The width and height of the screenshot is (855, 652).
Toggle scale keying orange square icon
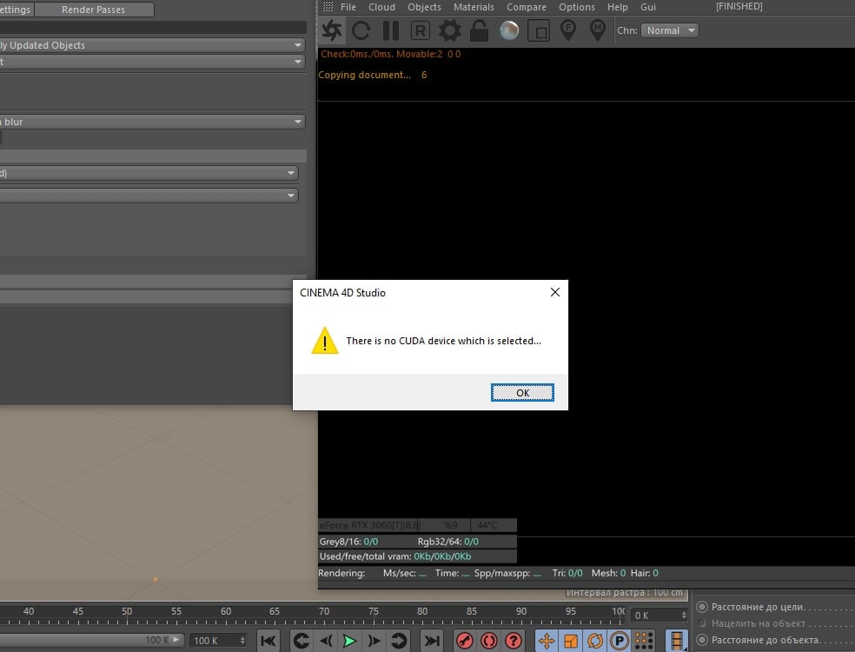point(570,640)
